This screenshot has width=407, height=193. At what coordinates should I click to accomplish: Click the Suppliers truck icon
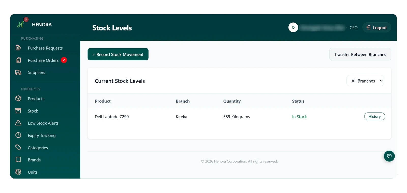pyautogui.click(x=18, y=72)
